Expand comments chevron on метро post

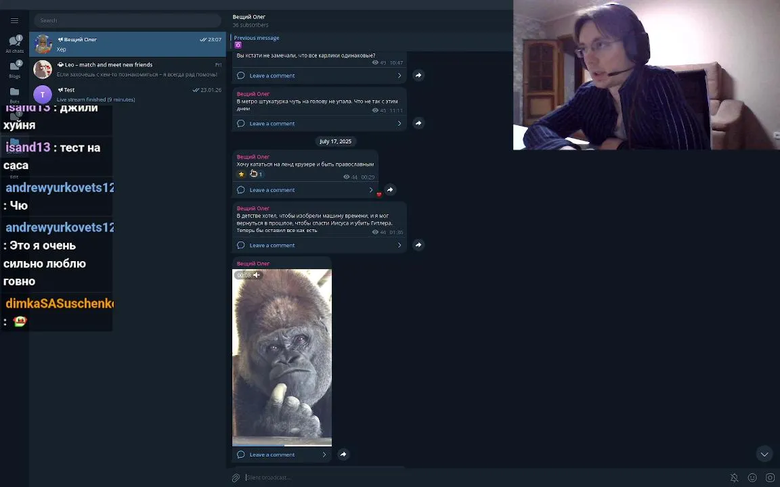(x=399, y=123)
